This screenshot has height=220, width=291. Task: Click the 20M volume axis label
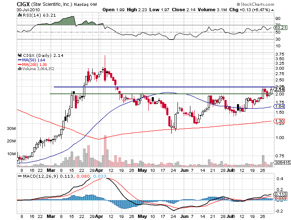[x=11, y=141]
